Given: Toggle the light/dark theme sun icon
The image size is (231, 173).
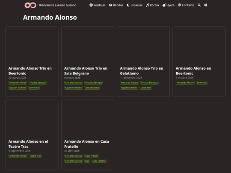Looking at the screenshot, I should point(206,5).
